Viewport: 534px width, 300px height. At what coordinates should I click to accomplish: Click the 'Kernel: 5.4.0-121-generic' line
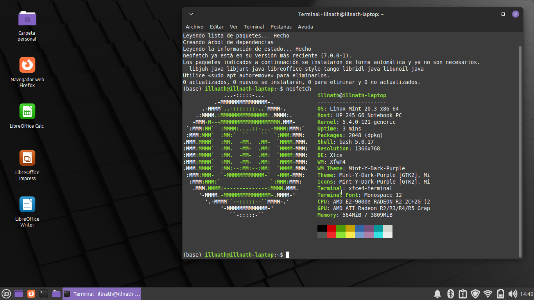click(x=357, y=122)
